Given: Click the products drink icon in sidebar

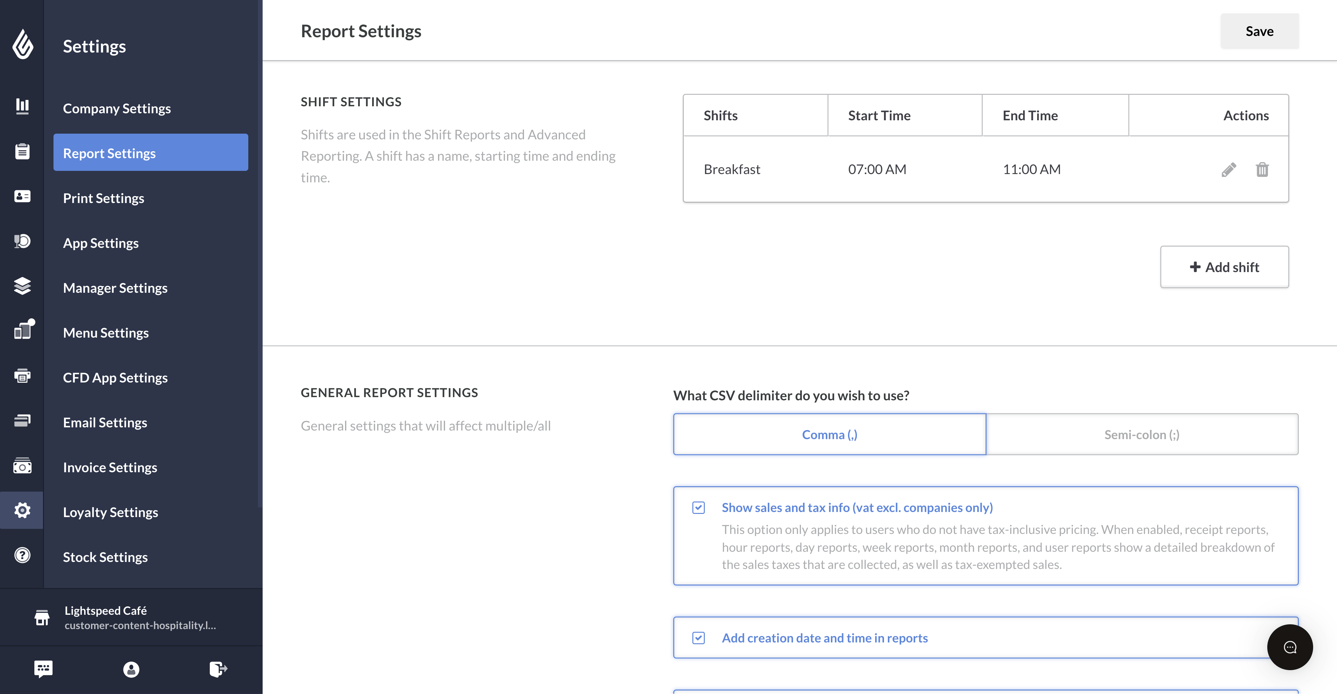Looking at the screenshot, I should (x=22, y=241).
